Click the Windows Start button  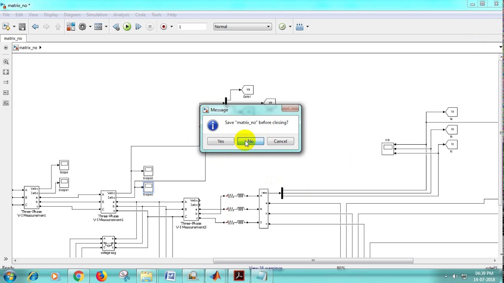pyautogui.click(x=9, y=276)
